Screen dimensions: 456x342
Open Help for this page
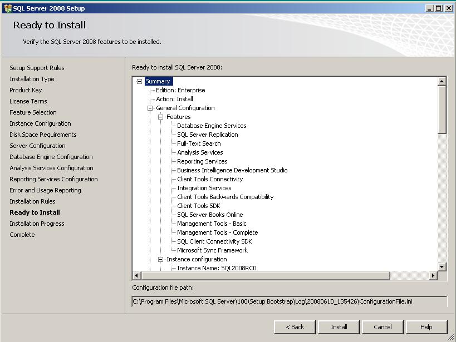426,327
